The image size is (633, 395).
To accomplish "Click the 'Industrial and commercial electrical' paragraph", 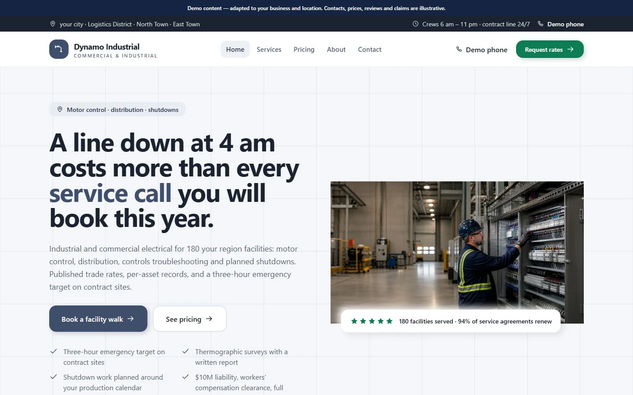I will (174, 268).
